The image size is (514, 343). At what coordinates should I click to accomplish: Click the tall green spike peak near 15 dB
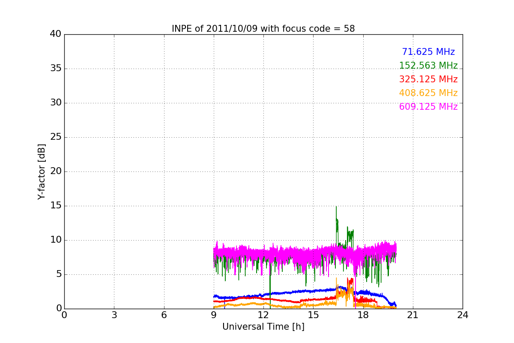(x=336, y=207)
